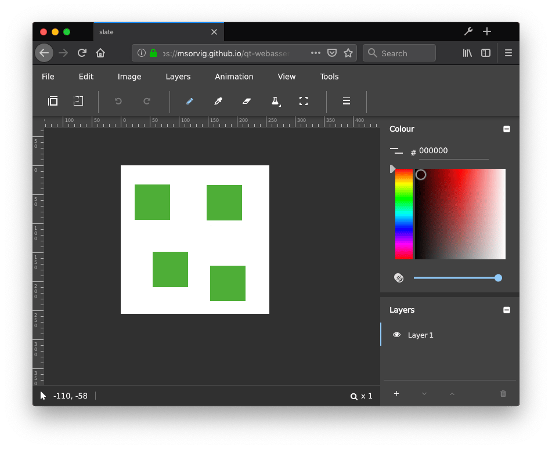Open the flask fill tool
This screenshot has height=449, width=552.
pos(275,102)
